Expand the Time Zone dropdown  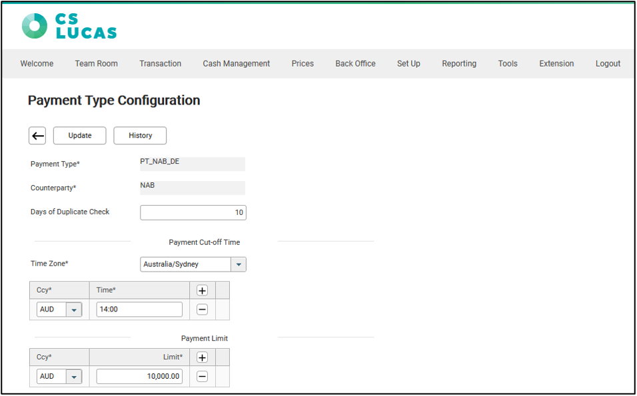tap(239, 264)
